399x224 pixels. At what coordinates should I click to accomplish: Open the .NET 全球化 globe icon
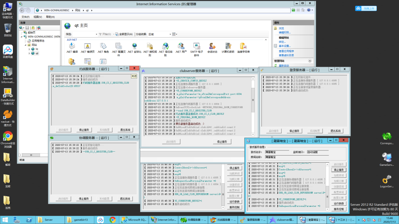pyautogui.click(x=134, y=47)
